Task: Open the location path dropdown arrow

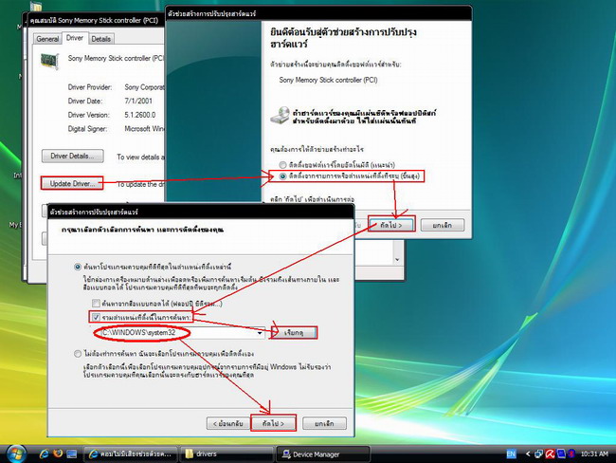Action: tap(260, 333)
